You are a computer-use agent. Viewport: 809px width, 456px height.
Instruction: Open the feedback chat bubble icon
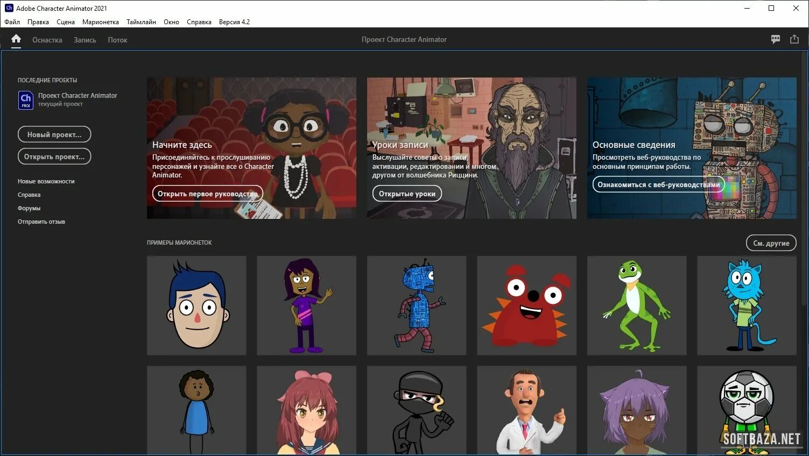776,39
